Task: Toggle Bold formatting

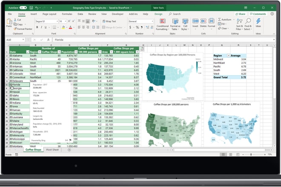Action: 37,27
